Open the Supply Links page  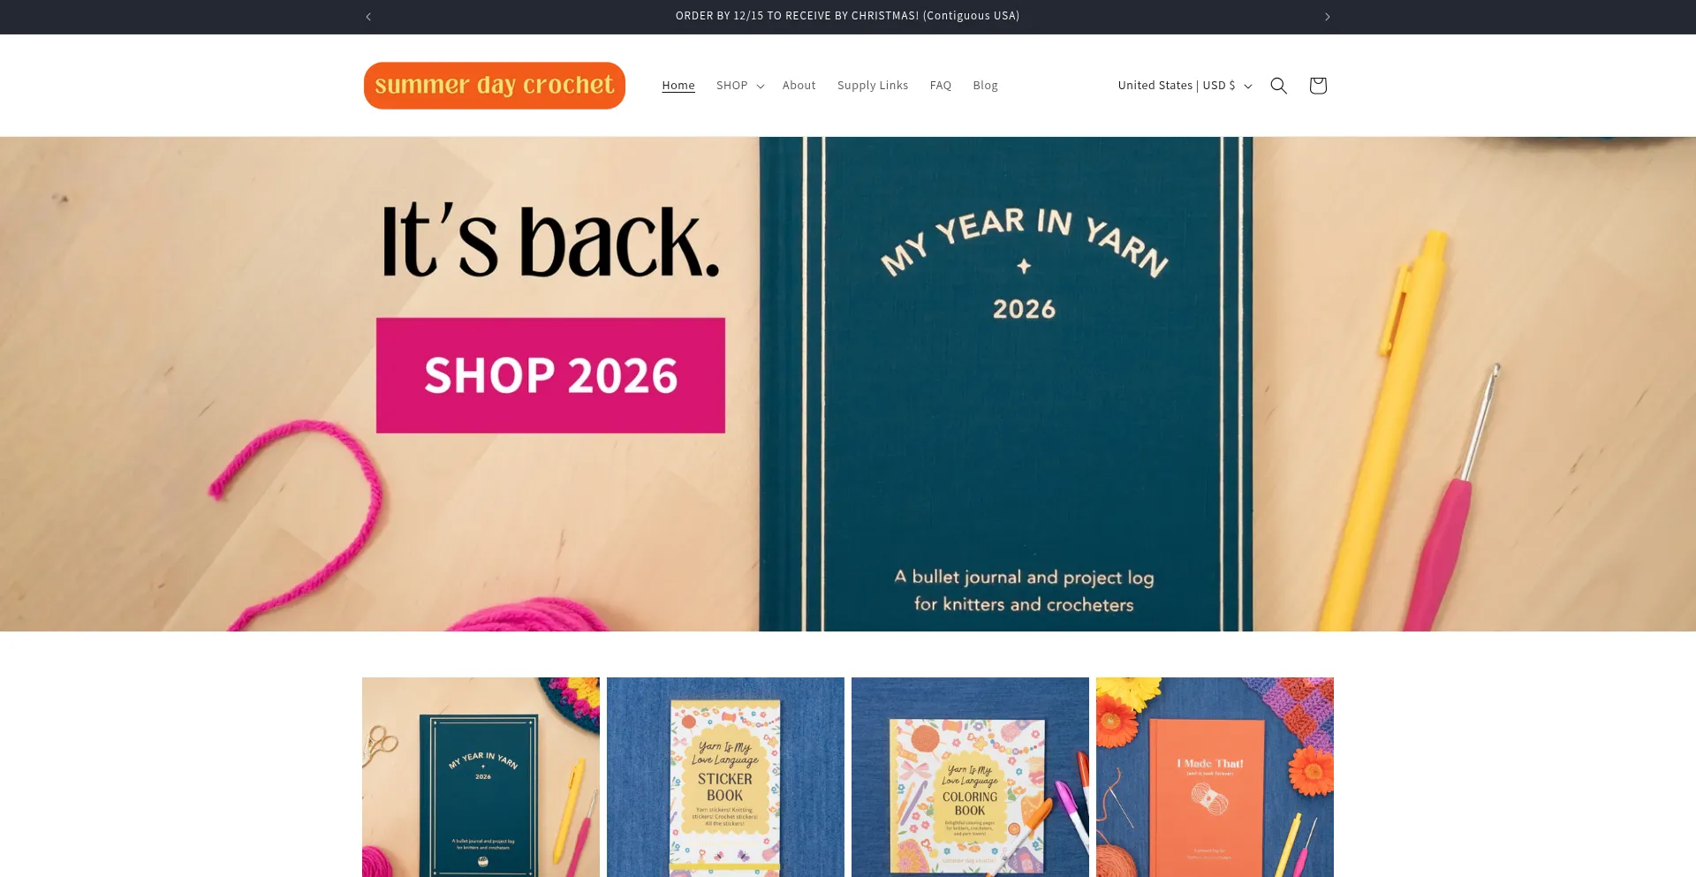873,86
